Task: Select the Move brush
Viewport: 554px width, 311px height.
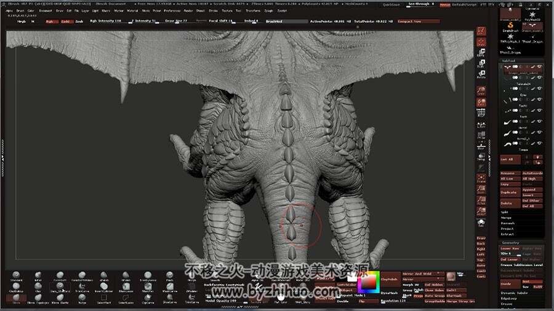Action: point(16,299)
